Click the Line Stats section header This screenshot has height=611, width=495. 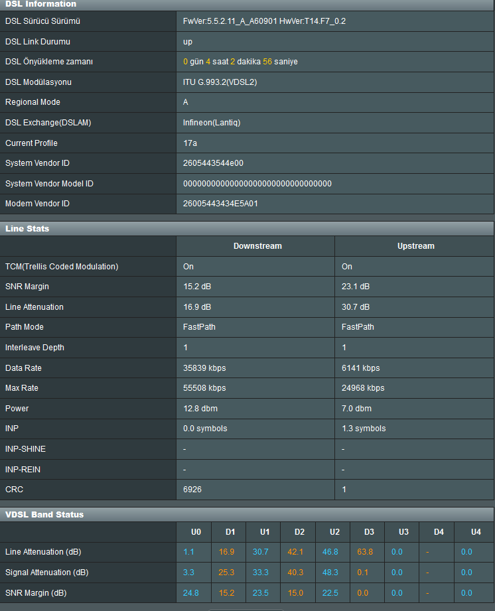point(27,229)
